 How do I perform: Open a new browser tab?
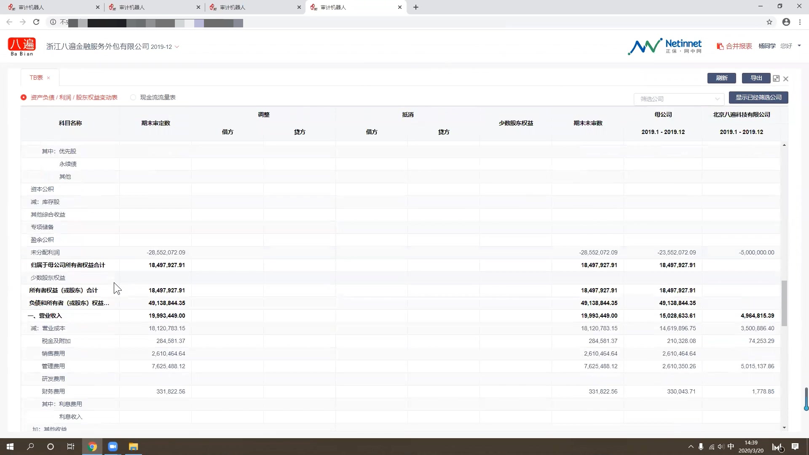(x=416, y=7)
